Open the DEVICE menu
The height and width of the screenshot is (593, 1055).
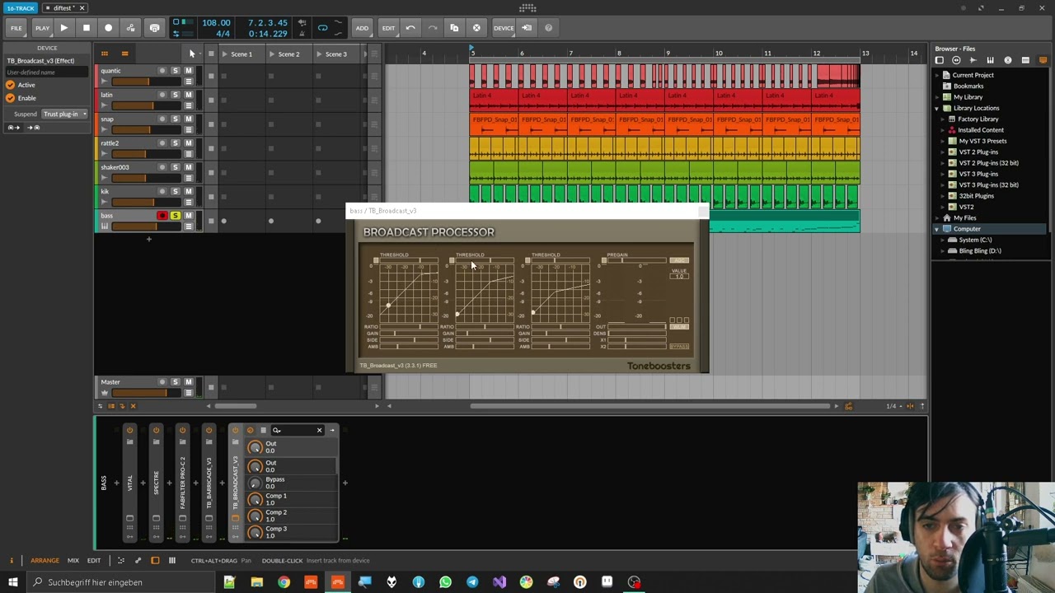point(504,28)
